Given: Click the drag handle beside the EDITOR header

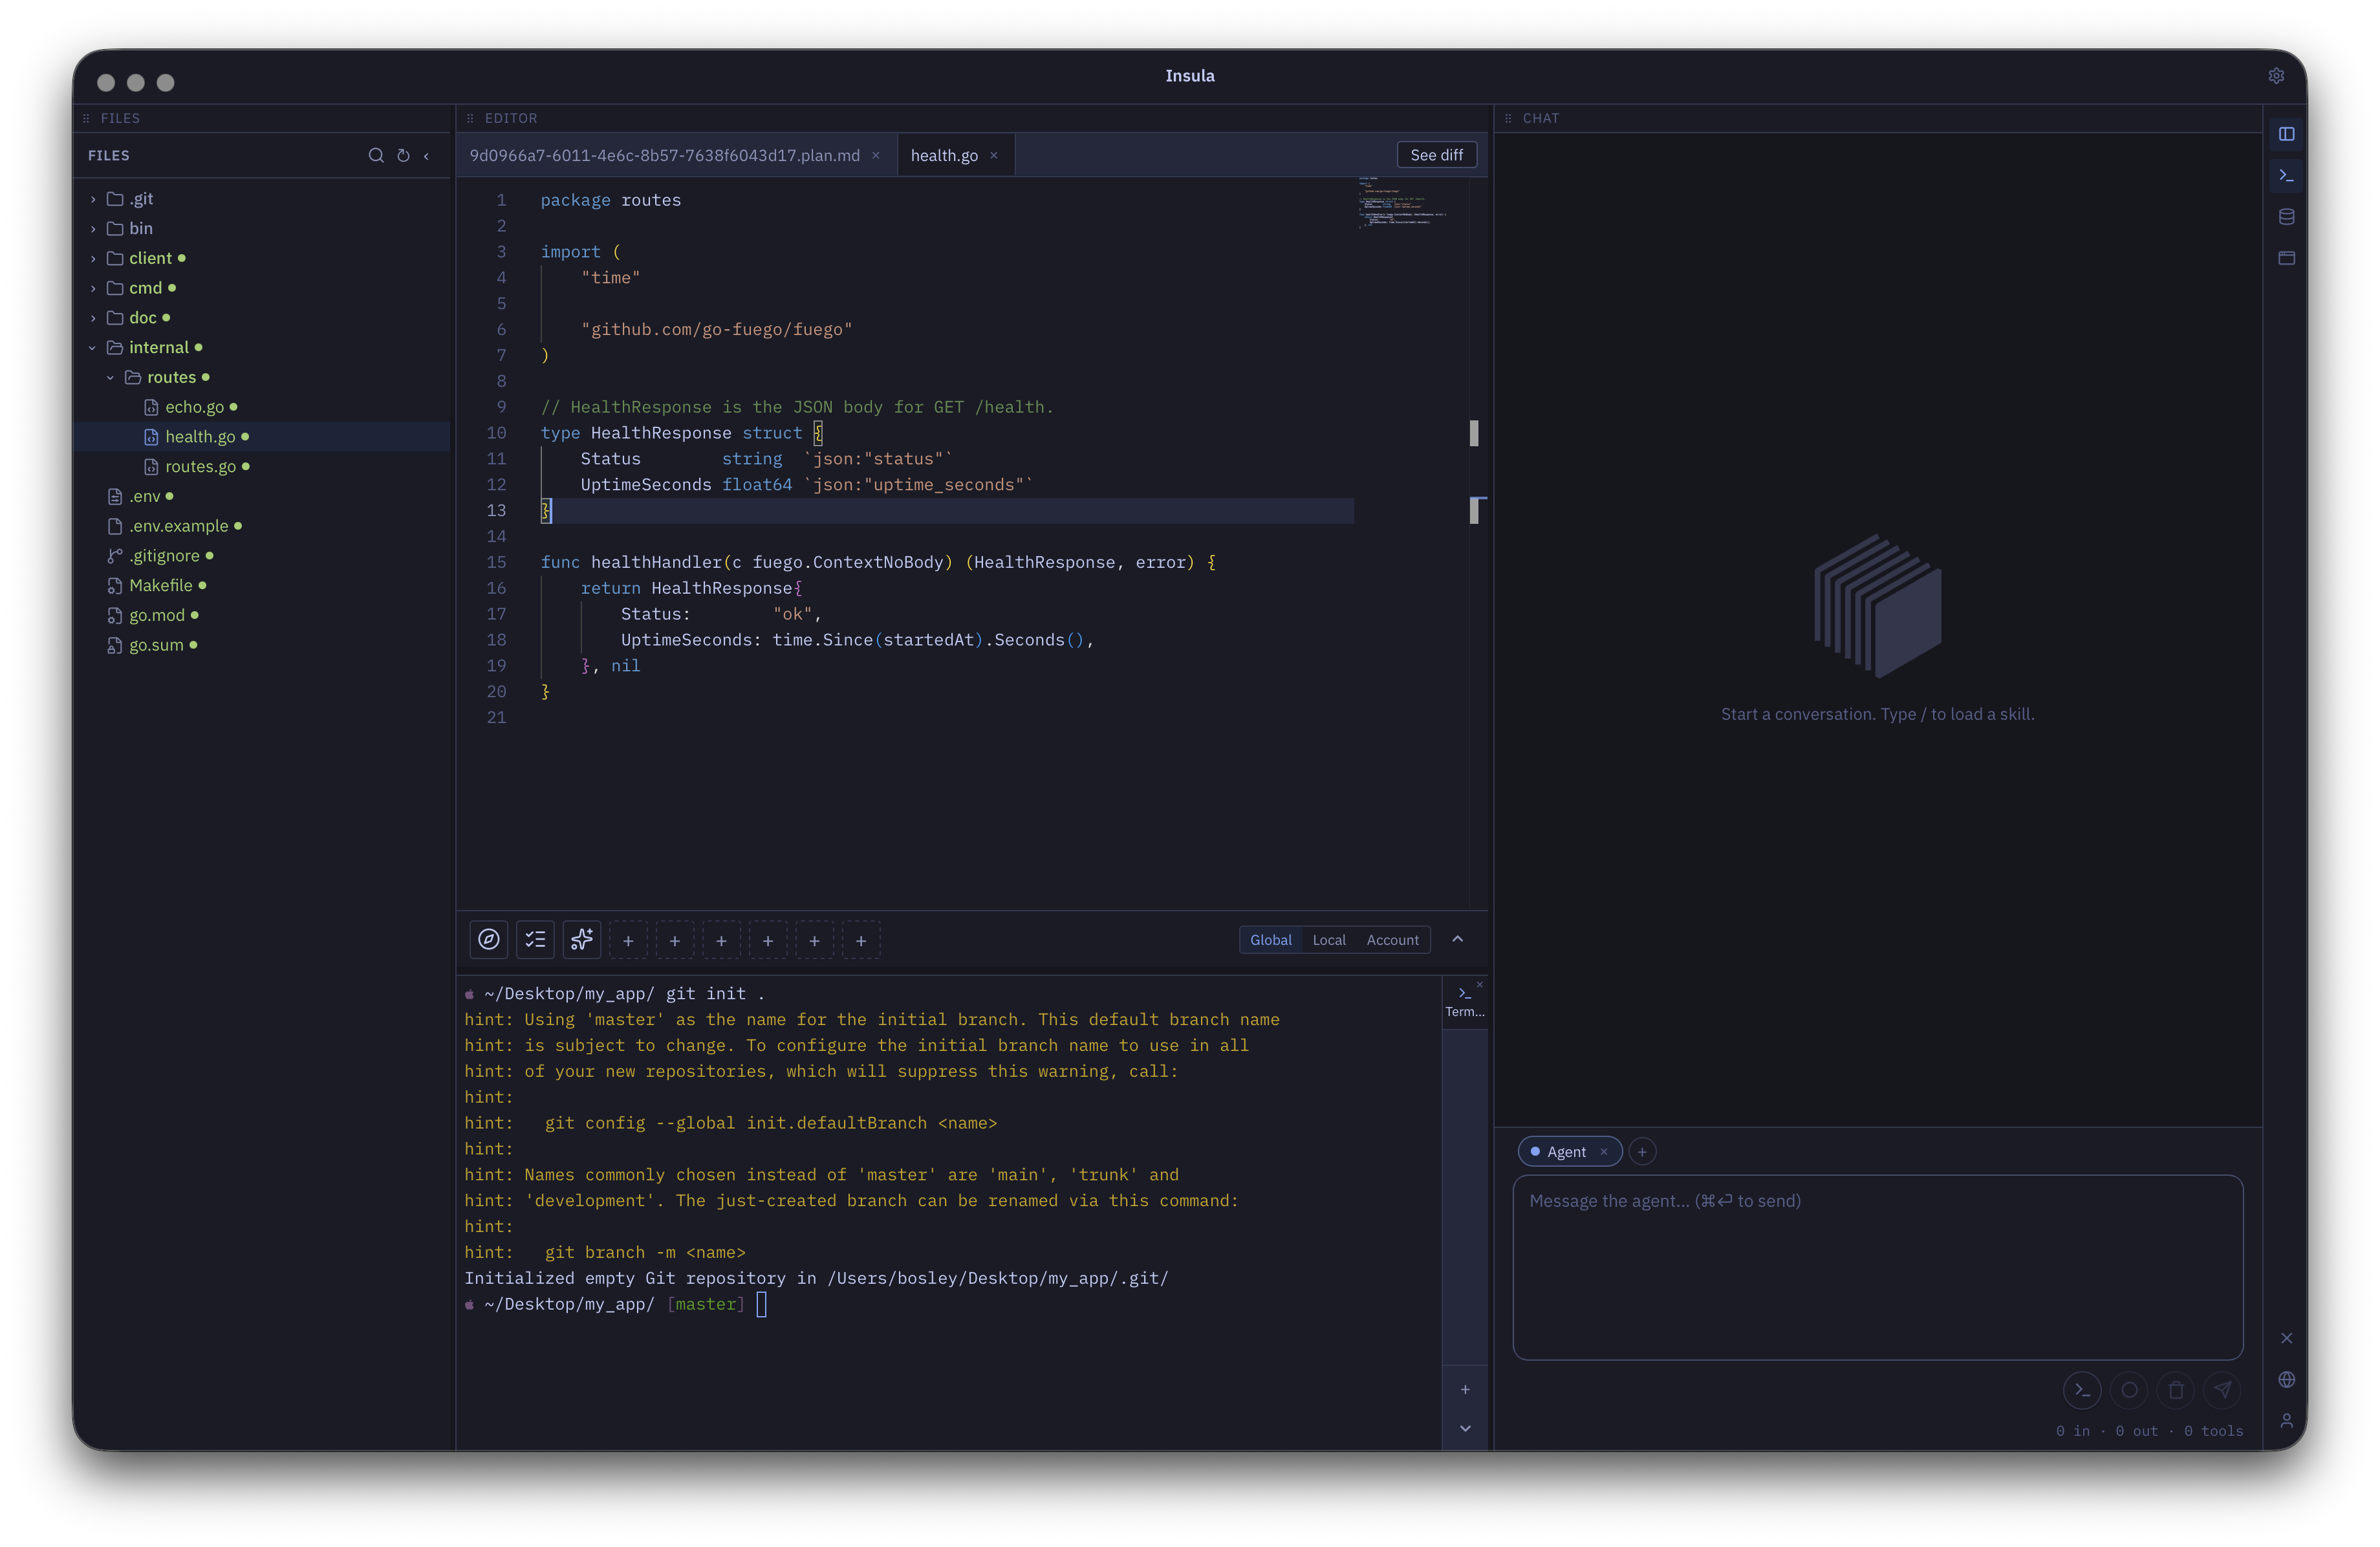Looking at the screenshot, I should 470,118.
